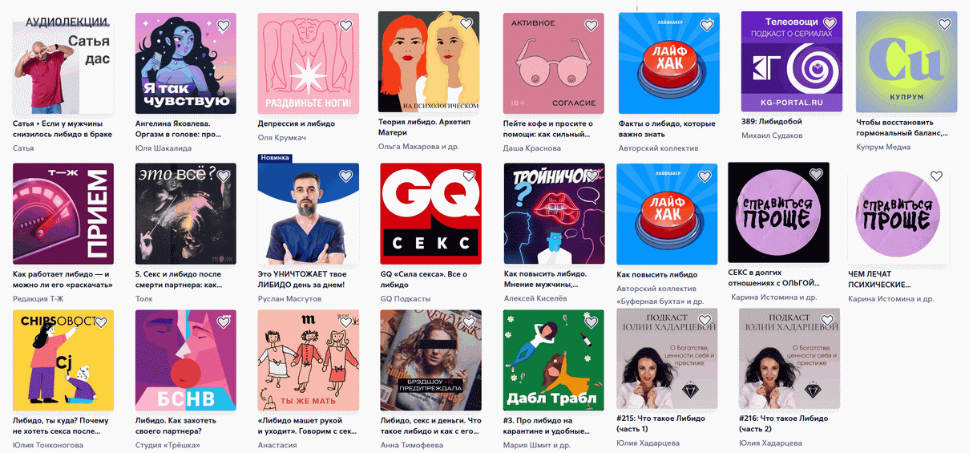Toggle favorite heart on «Активное согласие» cover
The image size is (969, 453).
591,25
